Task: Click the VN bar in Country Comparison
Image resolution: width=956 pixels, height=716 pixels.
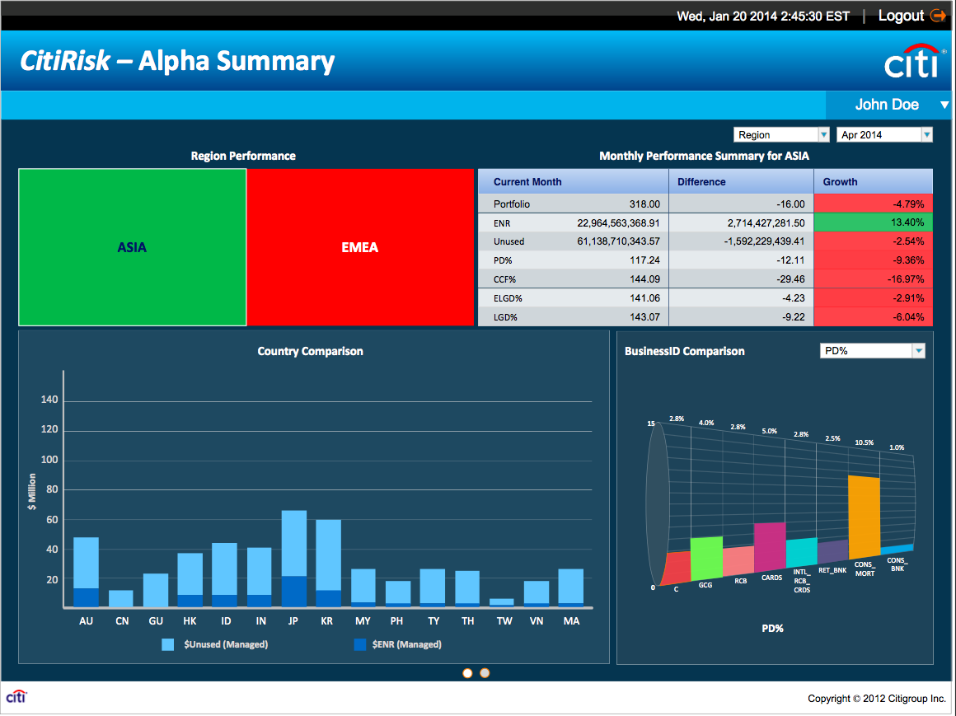Action: point(537,594)
